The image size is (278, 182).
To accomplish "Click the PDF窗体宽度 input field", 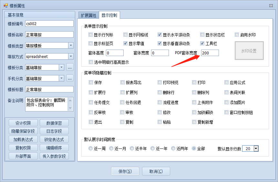I will pyautogui.click(x=210, y=53).
